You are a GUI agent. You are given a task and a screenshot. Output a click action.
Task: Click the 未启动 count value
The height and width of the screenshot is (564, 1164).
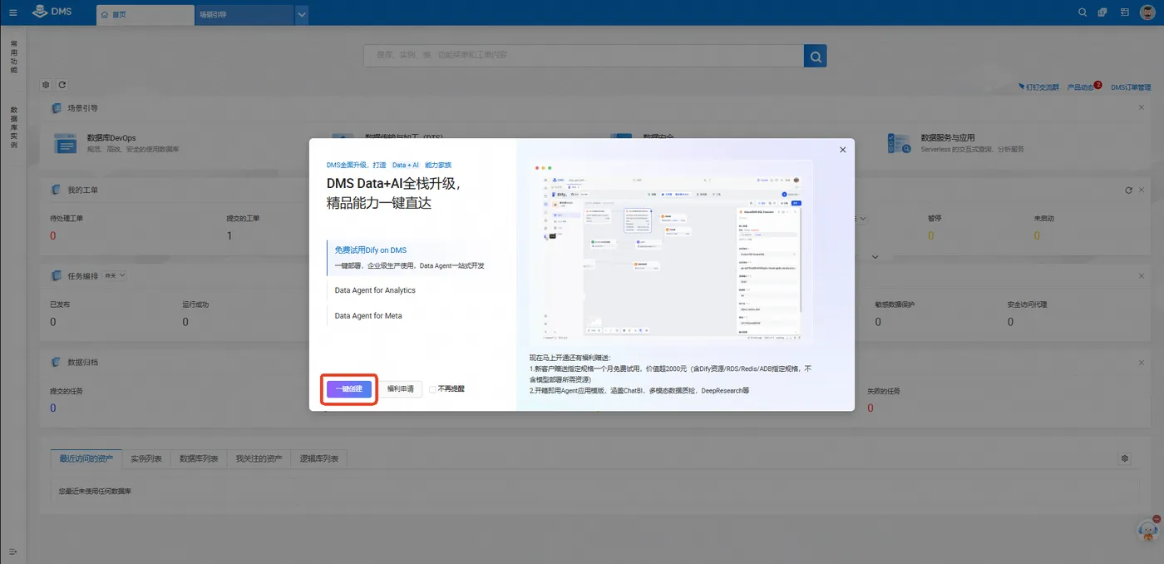click(1037, 235)
